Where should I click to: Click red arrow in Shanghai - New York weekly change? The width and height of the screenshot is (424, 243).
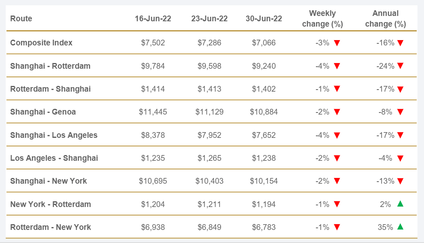(337, 181)
